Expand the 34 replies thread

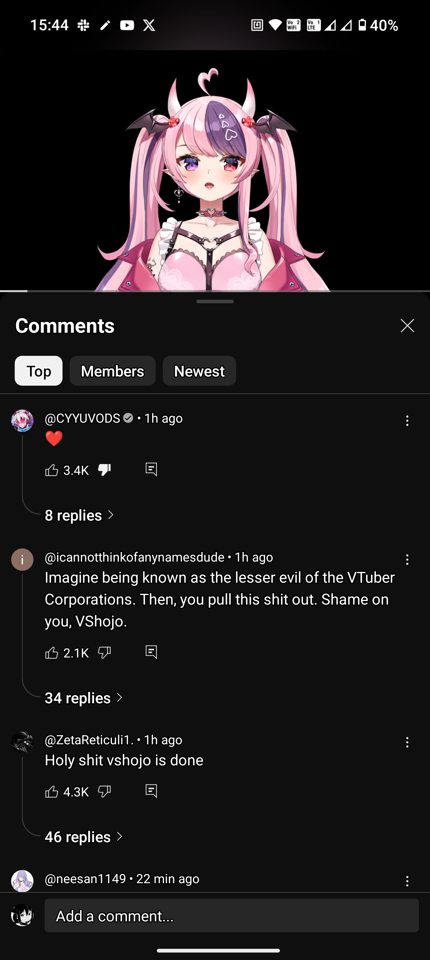click(x=84, y=698)
